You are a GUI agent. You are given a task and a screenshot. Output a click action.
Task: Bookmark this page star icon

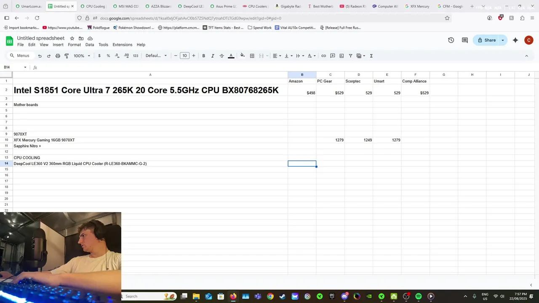pyautogui.click(x=447, y=18)
